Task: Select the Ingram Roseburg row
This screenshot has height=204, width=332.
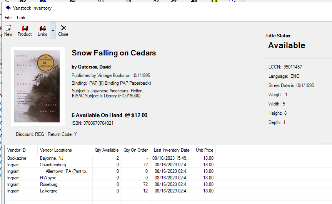Action: click(x=110, y=184)
